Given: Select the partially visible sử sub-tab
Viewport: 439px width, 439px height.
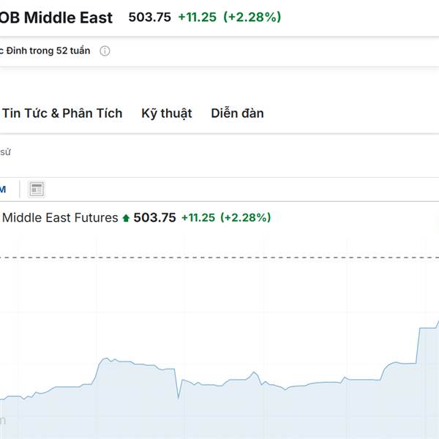Looking at the screenshot, I should pyautogui.click(x=5, y=152).
